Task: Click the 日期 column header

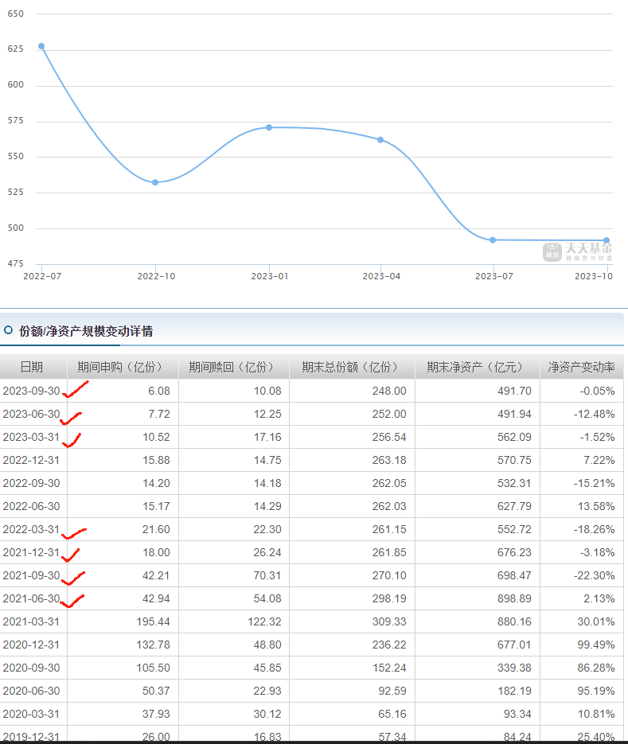Action: coord(32,367)
